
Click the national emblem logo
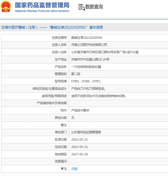pos(6,7)
